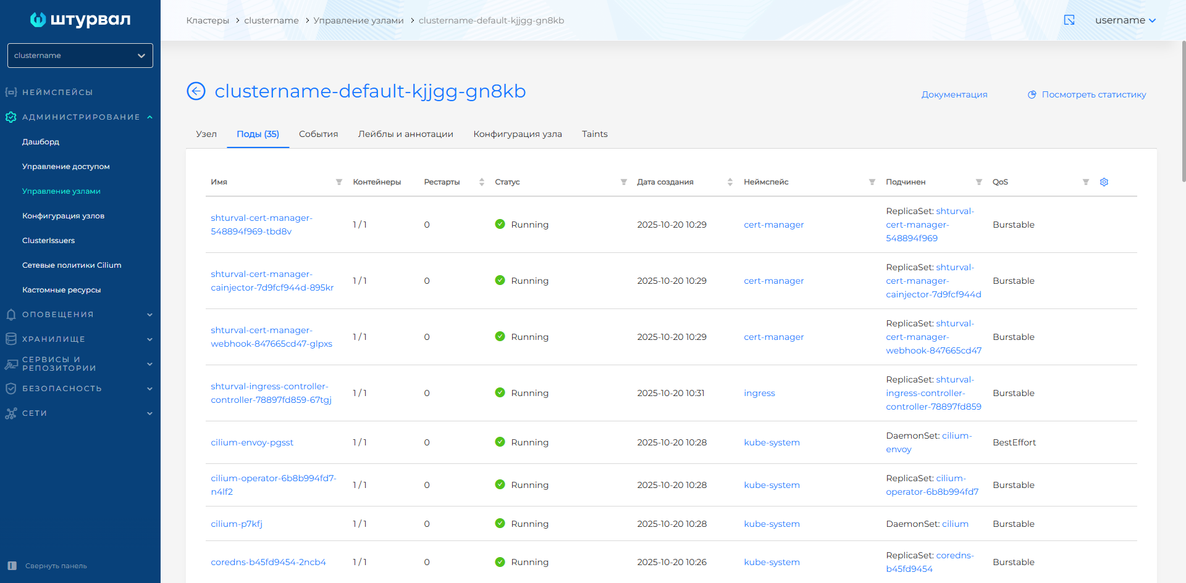Sort pods by Дата создания
Screen dimensions: 1186x583
(x=730, y=182)
